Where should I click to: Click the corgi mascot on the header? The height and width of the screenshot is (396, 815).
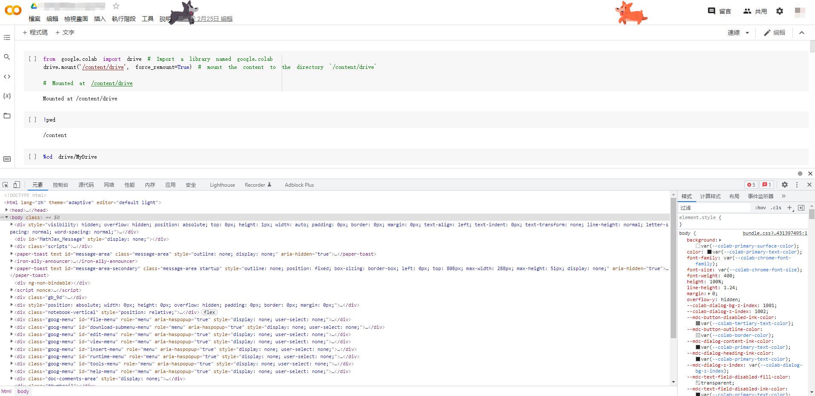(631, 13)
